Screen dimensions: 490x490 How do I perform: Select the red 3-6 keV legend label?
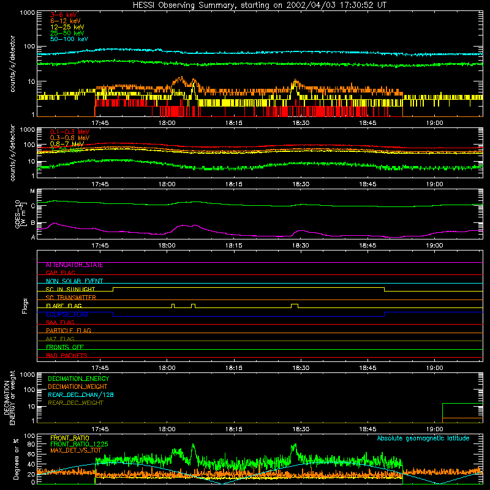pos(63,15)
